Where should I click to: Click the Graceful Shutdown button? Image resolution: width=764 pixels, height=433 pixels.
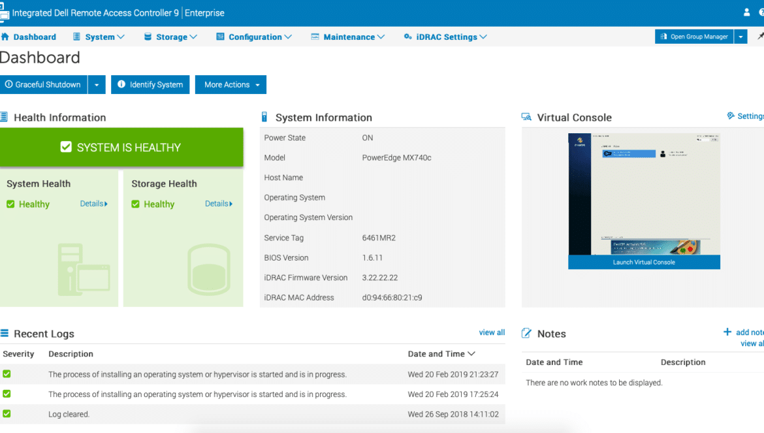tap(43, 85)
